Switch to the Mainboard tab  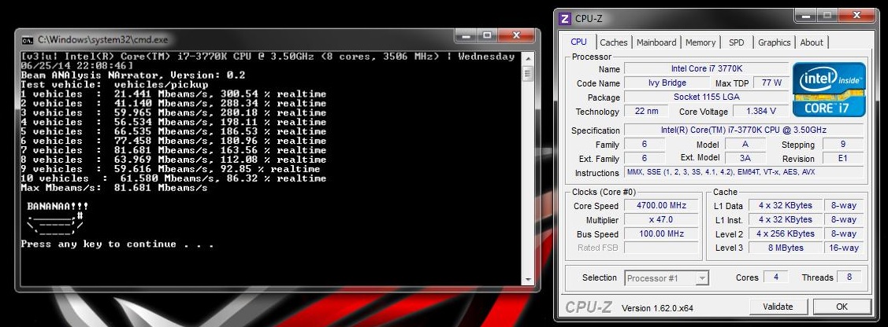(x=656, y=42)
